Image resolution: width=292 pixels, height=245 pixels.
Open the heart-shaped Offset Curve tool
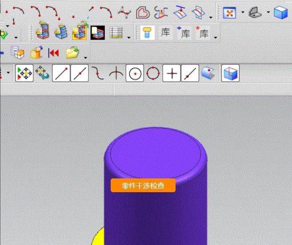[143, 12]
